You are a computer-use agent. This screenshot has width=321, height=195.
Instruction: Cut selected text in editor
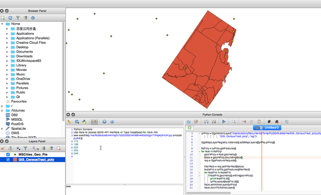[x=244, y=122]
